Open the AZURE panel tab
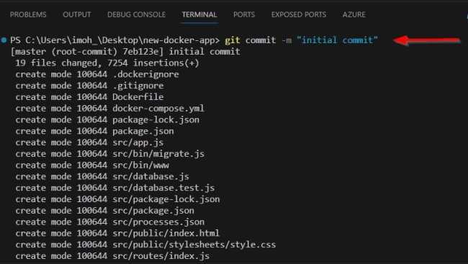This screenshot has width=468, height=264. (354, 14)
